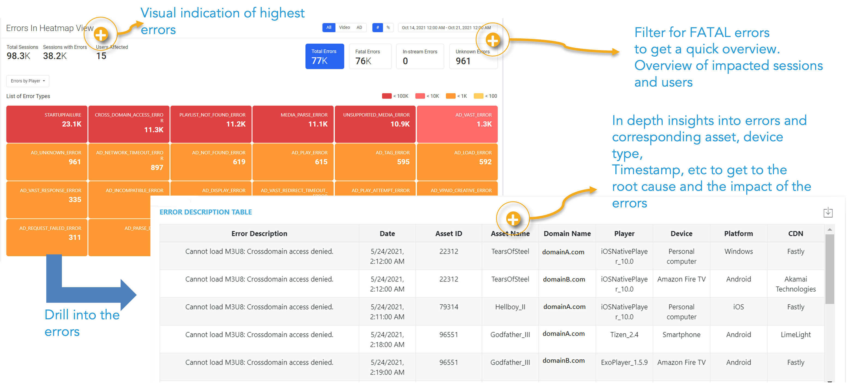Select the Akamai Technologies CDN cell

[x=795, y=284]
